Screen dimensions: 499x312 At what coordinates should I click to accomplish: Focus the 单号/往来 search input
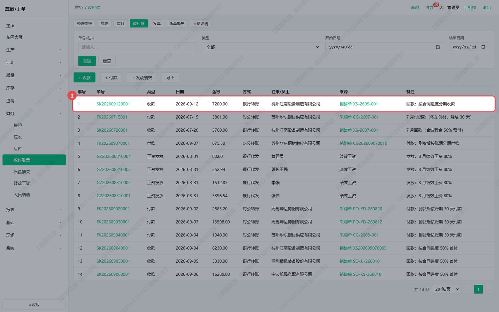tap(137, 47)
